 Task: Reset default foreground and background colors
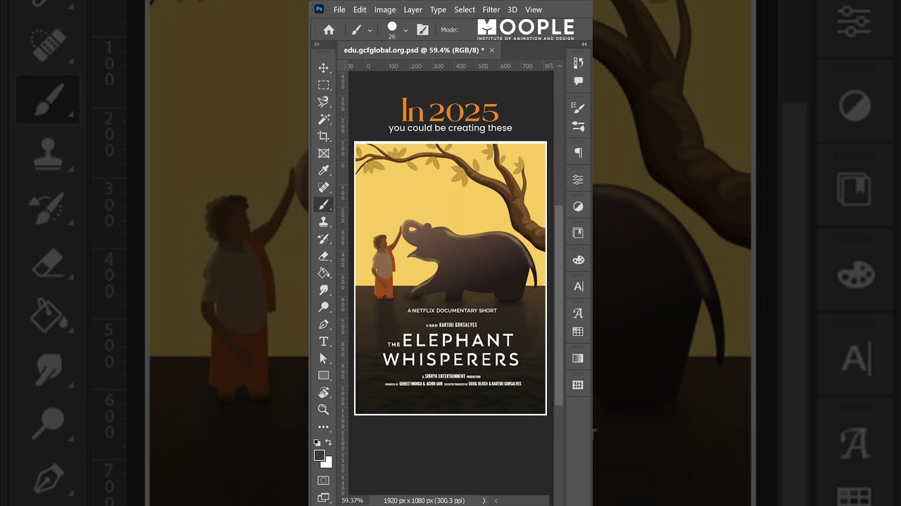tap(317, 442)
